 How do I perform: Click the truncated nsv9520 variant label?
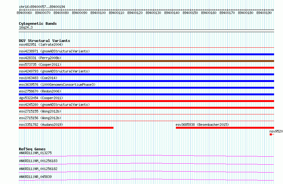[x=276, y=131]
